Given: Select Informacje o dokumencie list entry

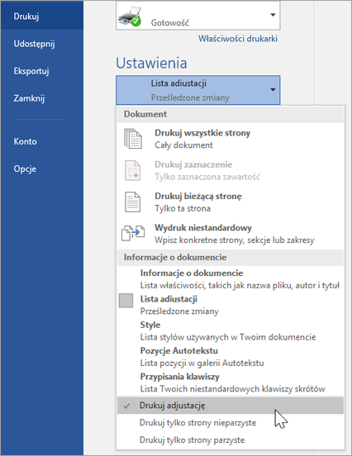Looking at the screenshot, I should pyautogui.click(x=230, y=279).
